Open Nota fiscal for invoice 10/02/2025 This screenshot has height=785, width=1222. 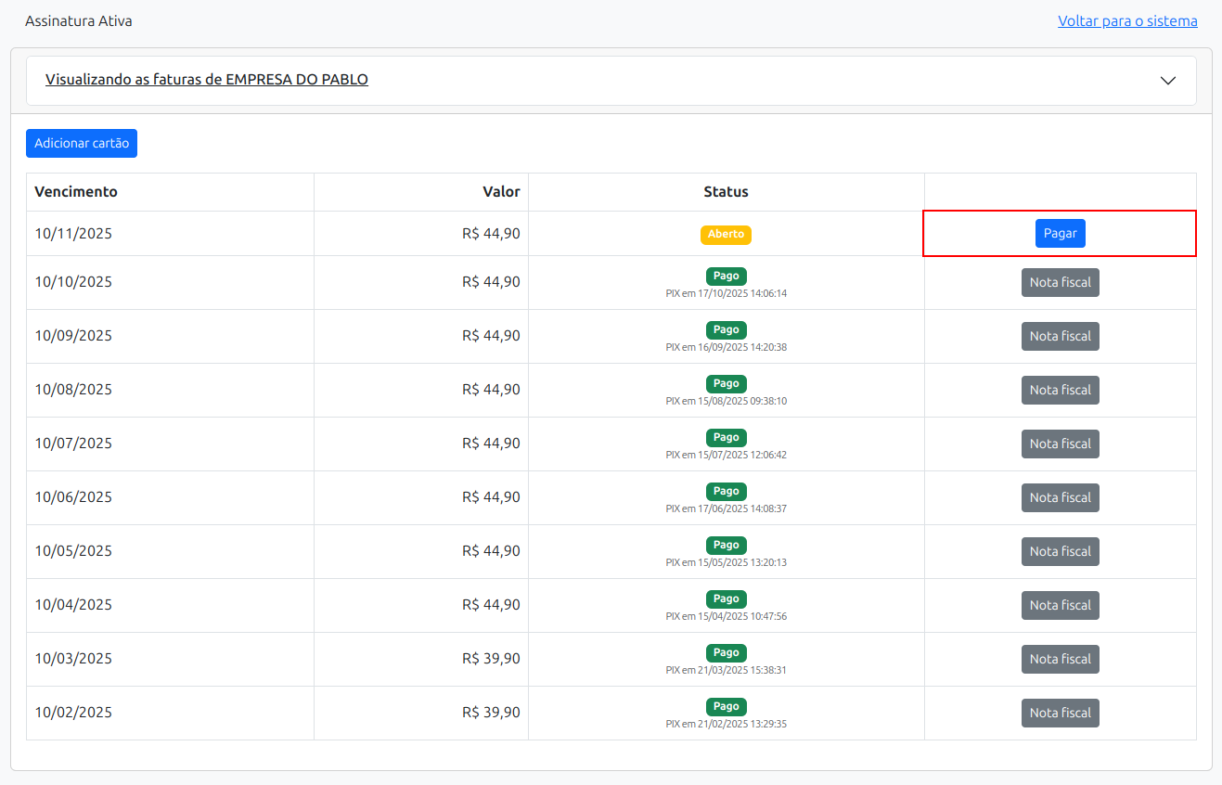point(1060,713)
